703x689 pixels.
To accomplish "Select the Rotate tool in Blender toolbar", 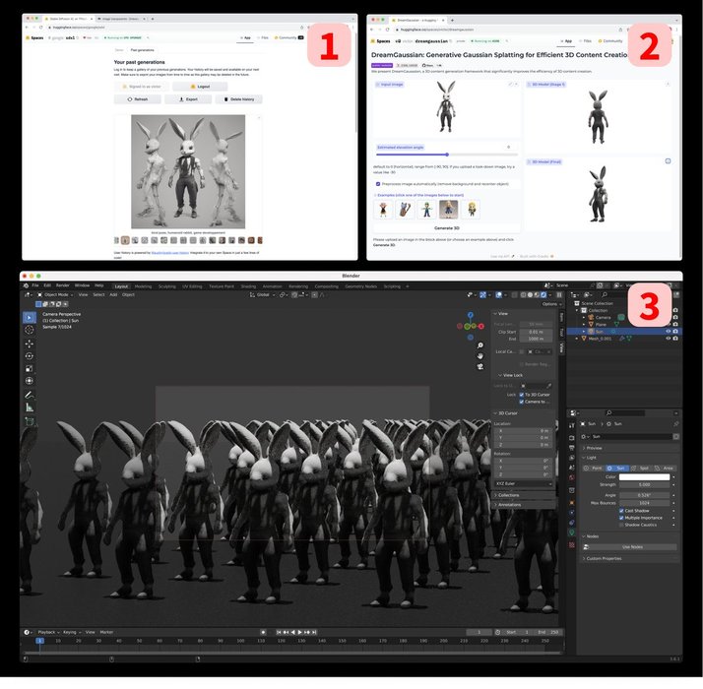I will click(x=30, y=356).
